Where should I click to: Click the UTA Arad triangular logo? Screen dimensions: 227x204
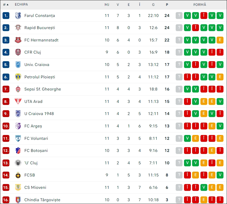18,101
